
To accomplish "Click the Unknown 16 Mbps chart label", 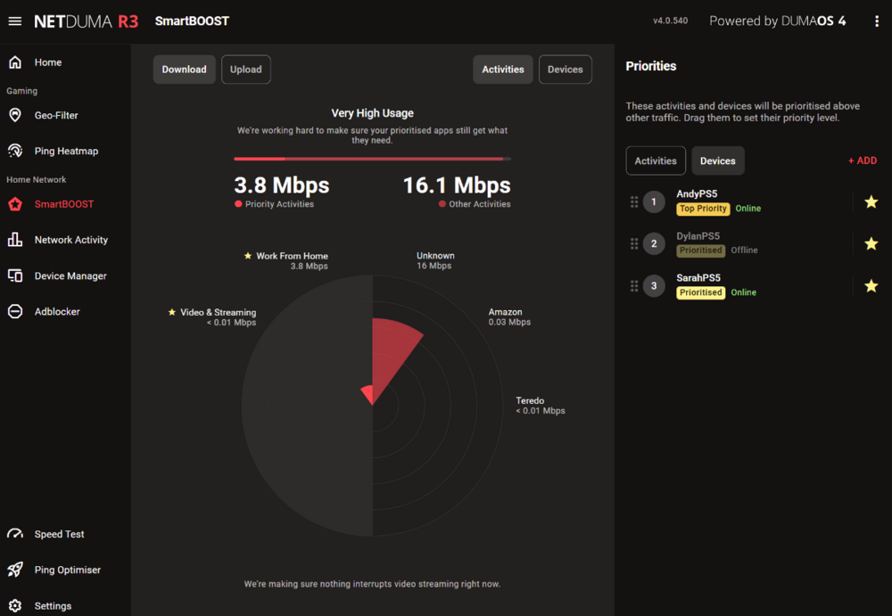I will (435, 260).
